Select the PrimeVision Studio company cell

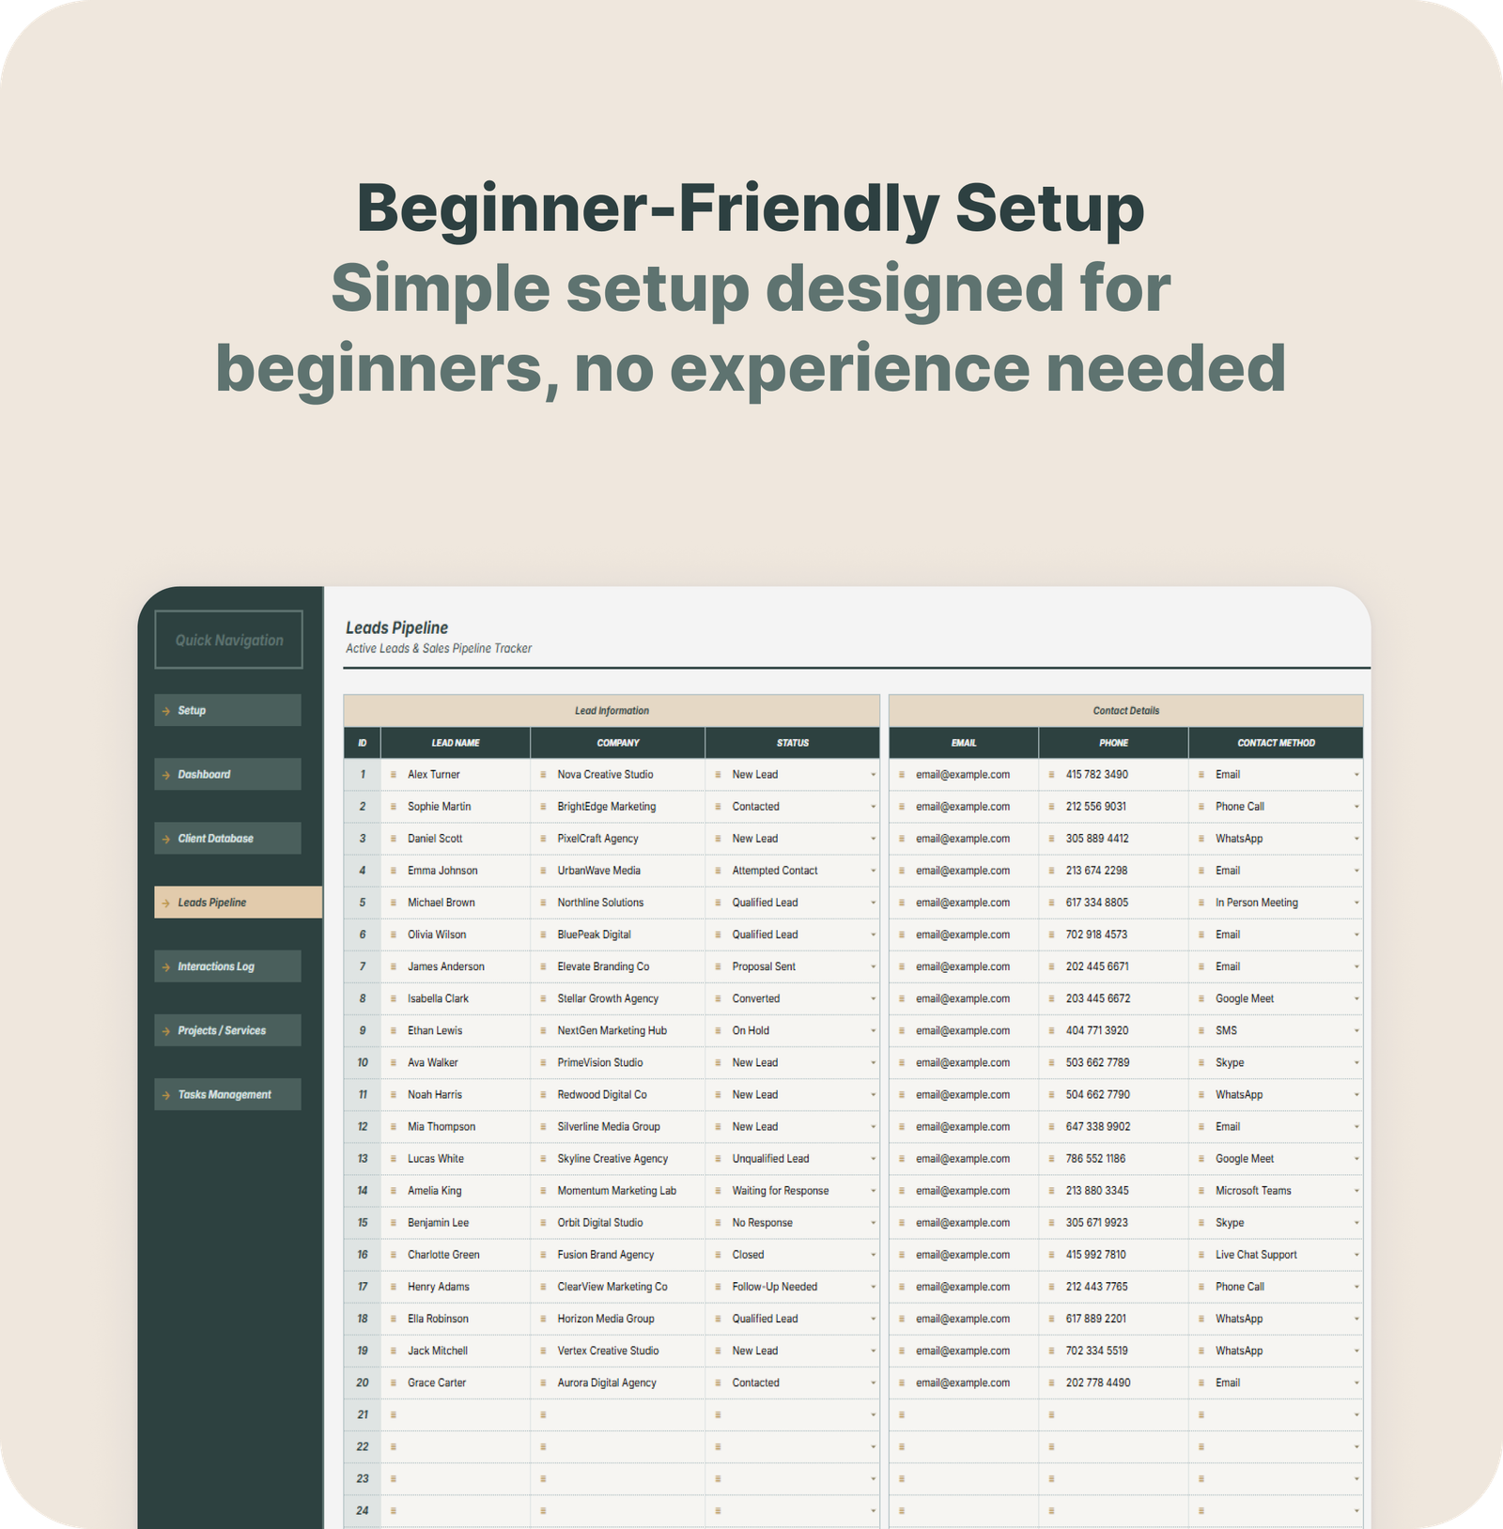618,1062
